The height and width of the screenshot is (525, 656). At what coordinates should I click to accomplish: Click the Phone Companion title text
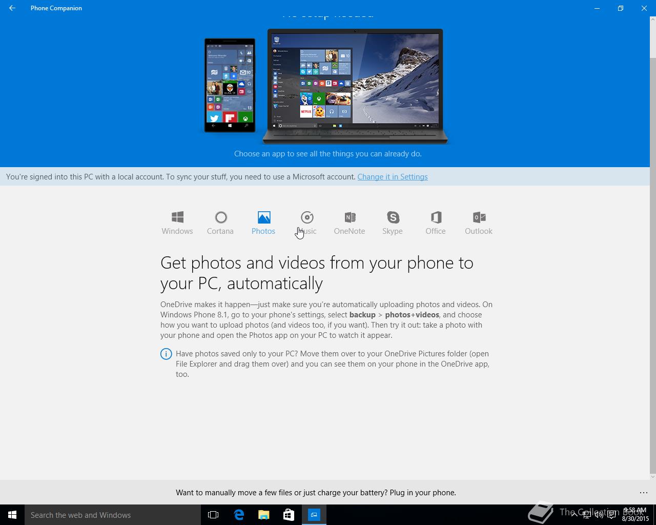[56, 8]
